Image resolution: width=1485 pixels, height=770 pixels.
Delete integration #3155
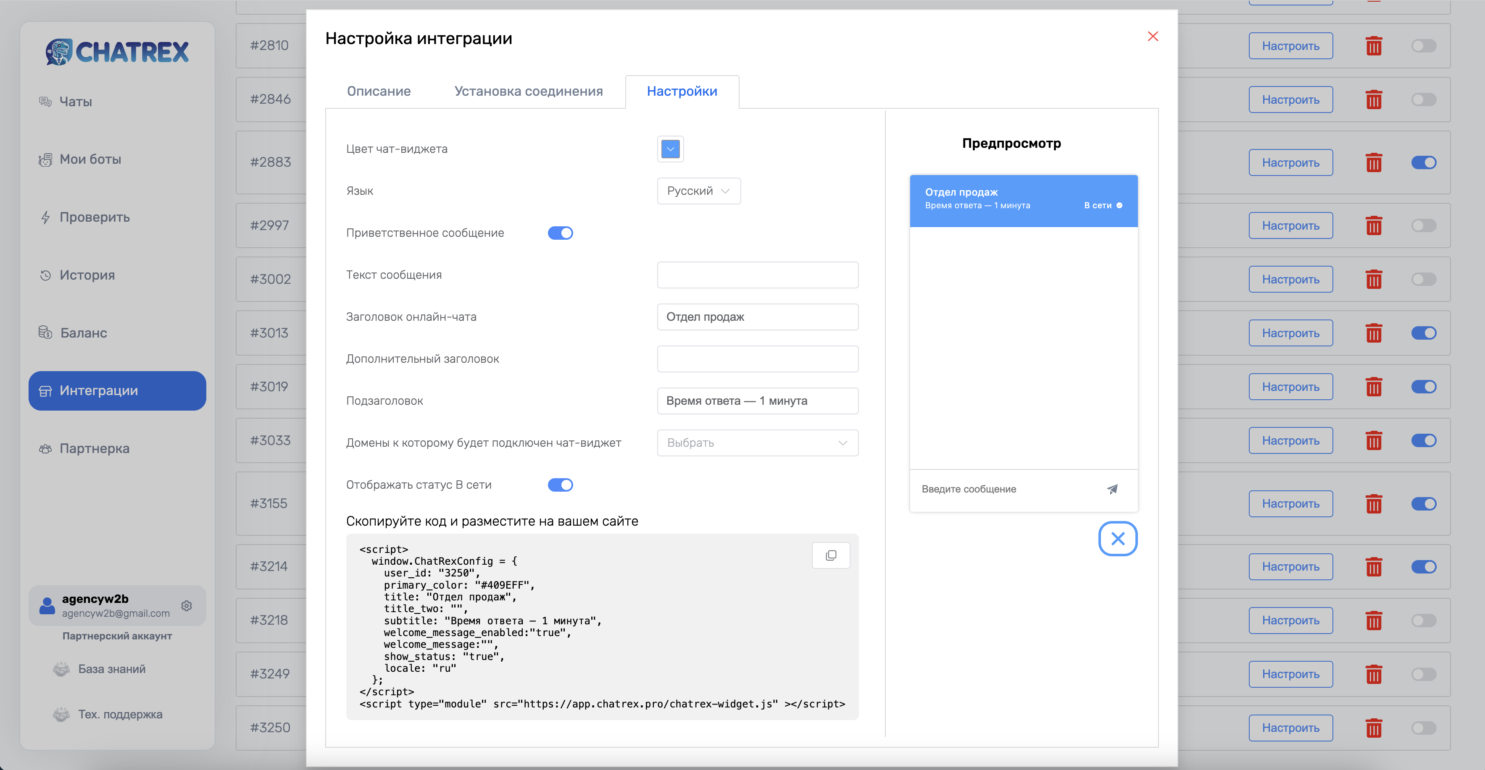(x=1374, y=504)
